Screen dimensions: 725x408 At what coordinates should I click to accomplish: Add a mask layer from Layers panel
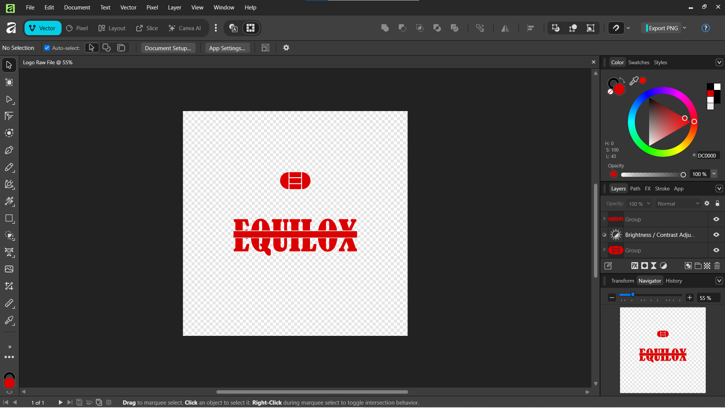pos(645,266)
